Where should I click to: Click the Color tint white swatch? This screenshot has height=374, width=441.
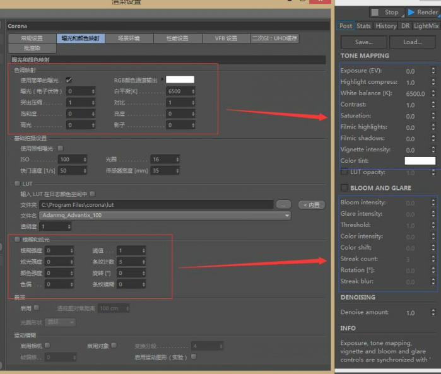(420, 161)
